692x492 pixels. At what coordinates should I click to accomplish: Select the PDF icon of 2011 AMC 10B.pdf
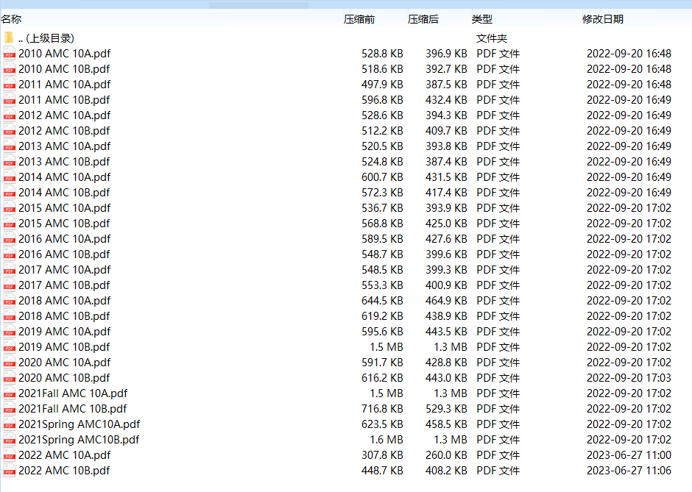click(10, 99)
